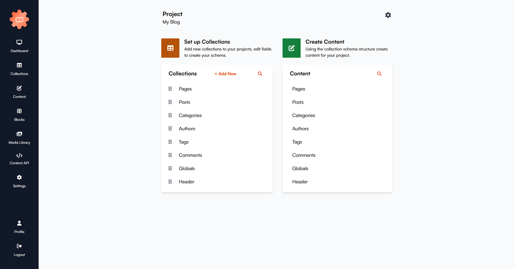
Task: Open project settings gear next to Project header
Action: point(388,15)
